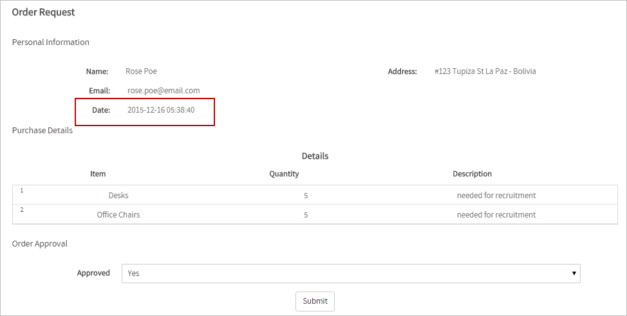Click the Tupiza St address text
The image size is (627, 316).
tap(485, 71)
